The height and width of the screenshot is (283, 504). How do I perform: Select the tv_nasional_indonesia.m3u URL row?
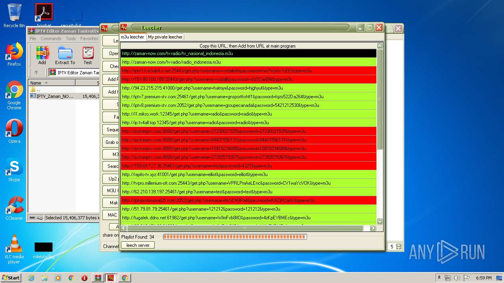[x=248, y=53]
